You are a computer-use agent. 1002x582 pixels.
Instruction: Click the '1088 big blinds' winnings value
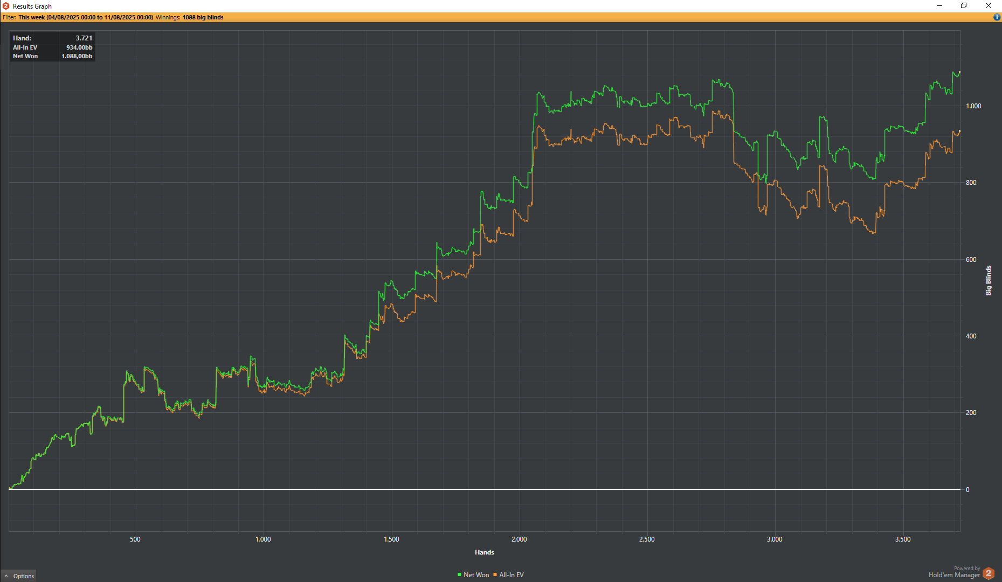(x=203, y=17)
